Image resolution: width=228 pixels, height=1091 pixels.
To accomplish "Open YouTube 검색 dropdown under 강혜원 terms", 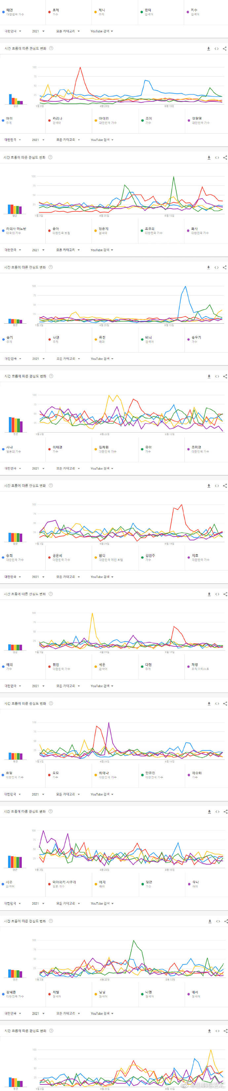I will click(x=102, y=1013).
